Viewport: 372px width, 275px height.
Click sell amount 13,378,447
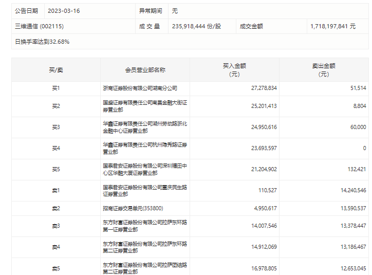tap(354, 226)
